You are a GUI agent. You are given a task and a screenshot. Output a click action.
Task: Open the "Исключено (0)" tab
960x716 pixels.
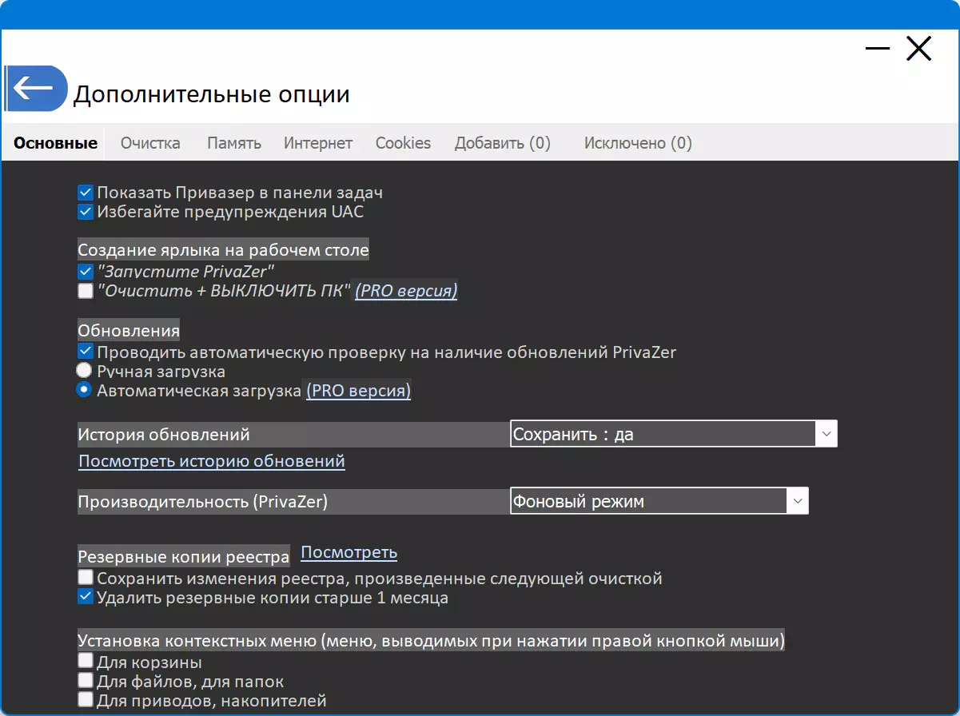point(638,143)
